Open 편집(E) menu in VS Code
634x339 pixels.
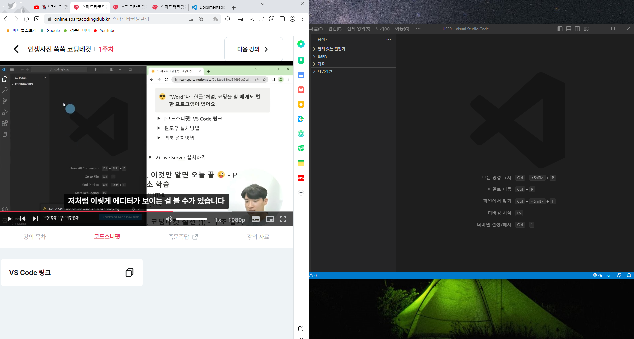[x=335, y=29]
